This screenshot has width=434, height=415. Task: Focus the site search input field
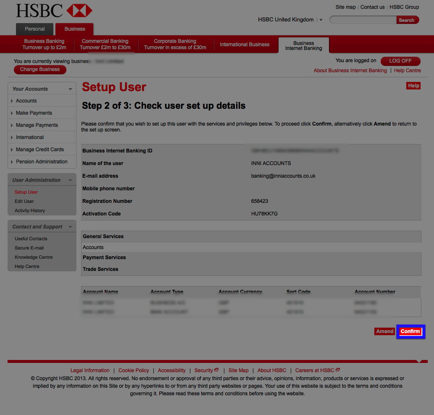point(363,20)
